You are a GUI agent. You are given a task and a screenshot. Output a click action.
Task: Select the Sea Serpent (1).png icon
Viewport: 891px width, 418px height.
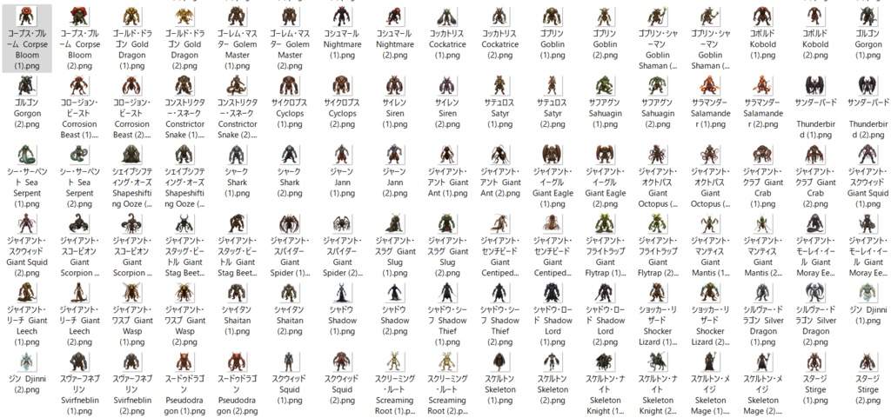(x=27, y=155)
